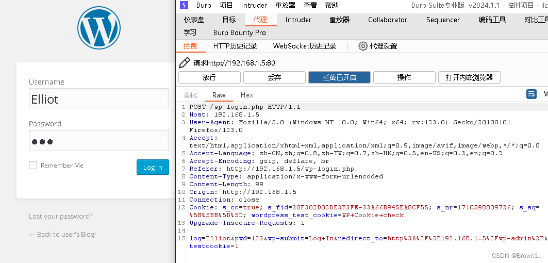Click the Log In button
Image resolution: width=548 pixels, height=263 pixels.
point(153,167)
